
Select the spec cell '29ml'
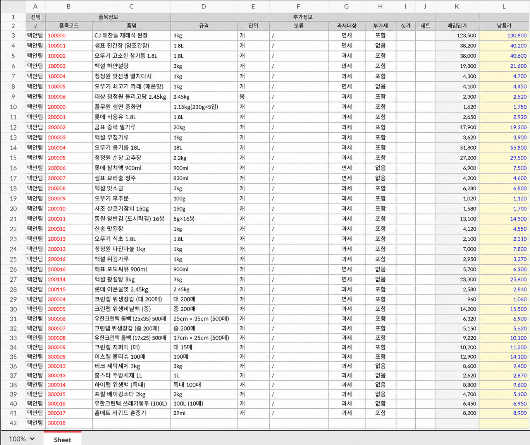point(204,413)
